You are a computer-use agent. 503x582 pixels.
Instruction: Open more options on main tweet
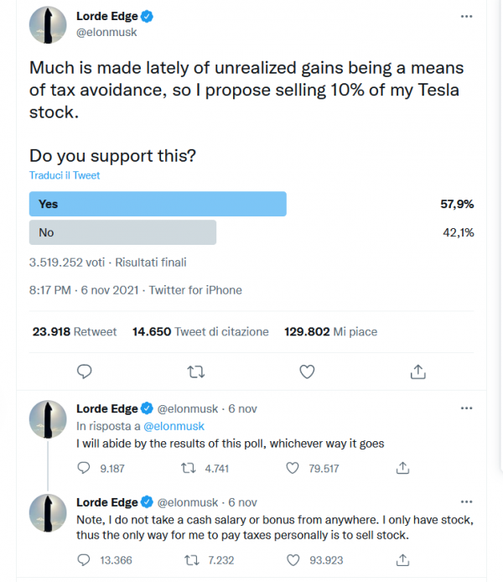(466, 16)
